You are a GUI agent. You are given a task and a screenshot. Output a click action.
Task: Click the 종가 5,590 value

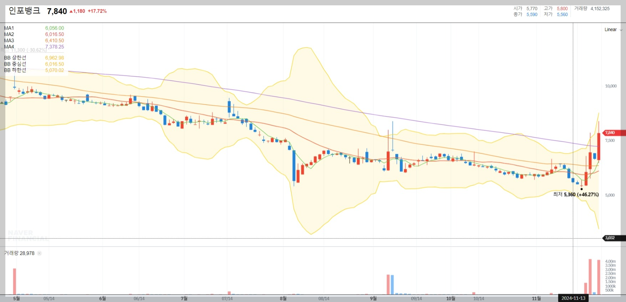pos(532,15)
